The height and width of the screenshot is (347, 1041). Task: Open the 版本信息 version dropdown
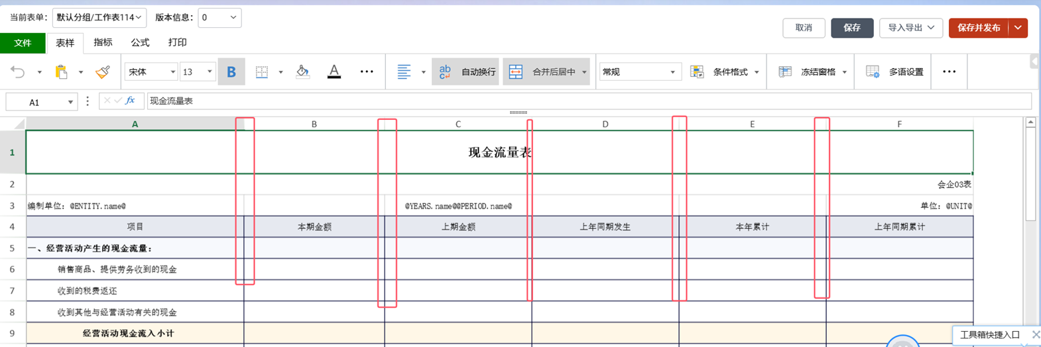219,17
